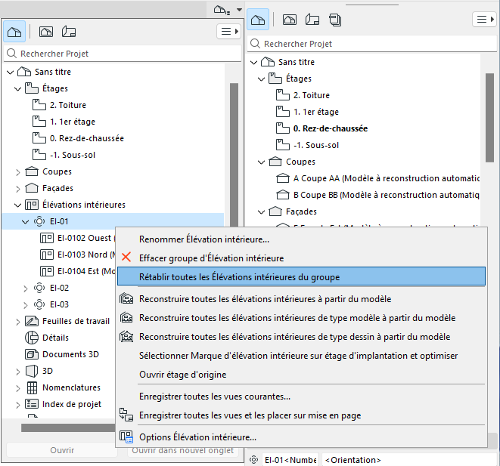Collapse EI-01 group in left tree

[25, 222]
